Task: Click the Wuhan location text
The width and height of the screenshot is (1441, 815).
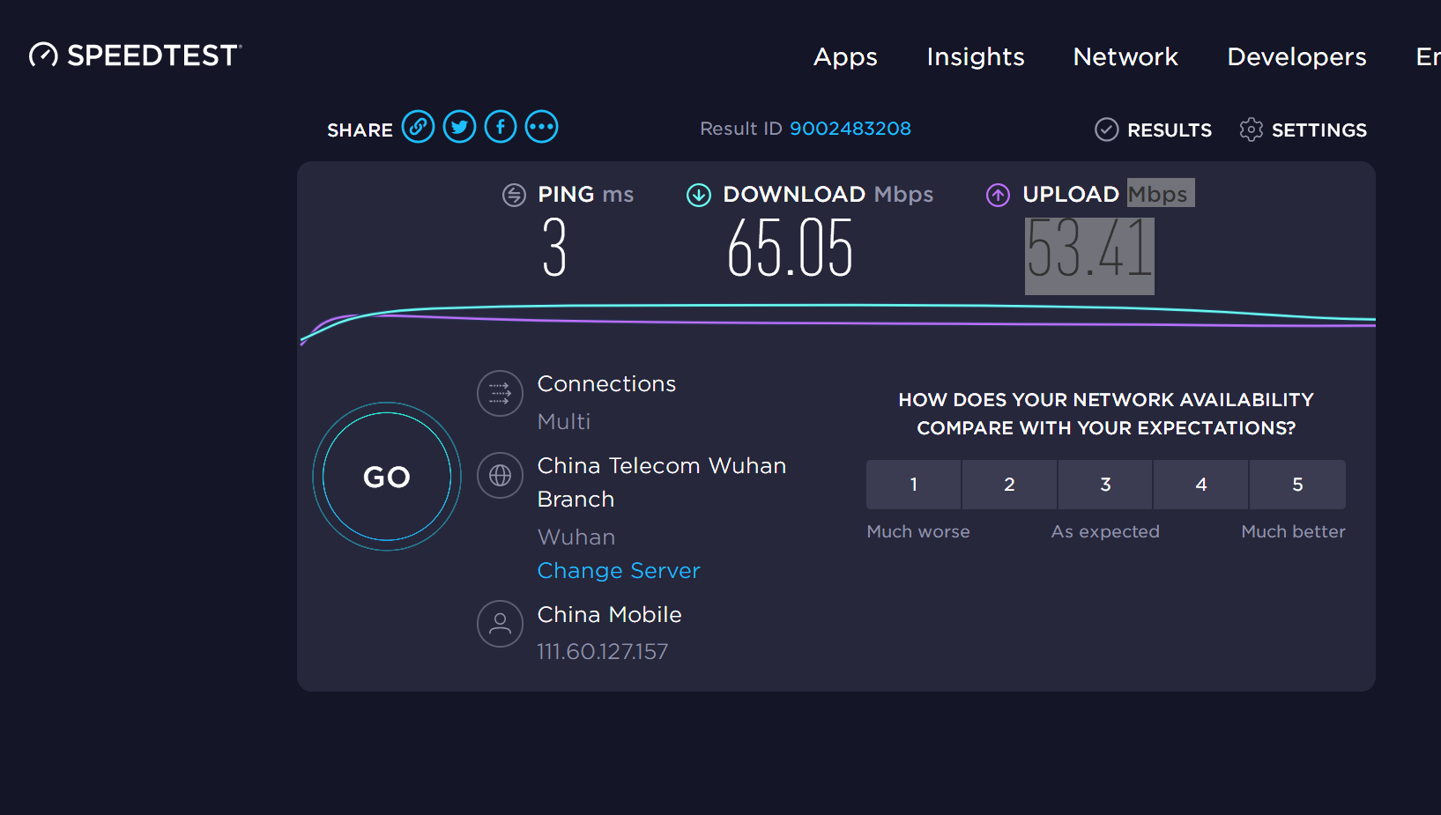Action: tap(576, 537)
